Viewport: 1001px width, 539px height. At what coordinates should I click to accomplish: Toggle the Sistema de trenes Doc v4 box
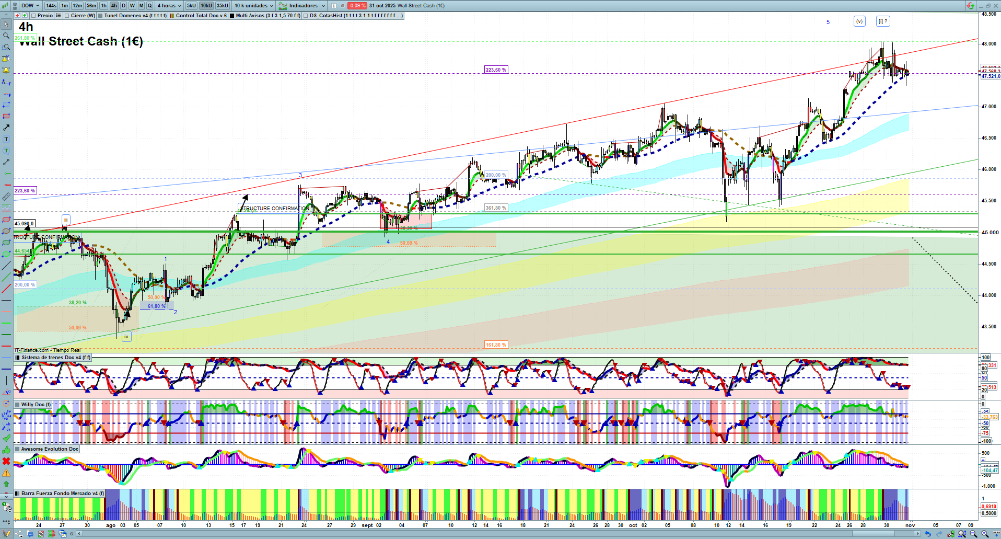click(18, 358)
